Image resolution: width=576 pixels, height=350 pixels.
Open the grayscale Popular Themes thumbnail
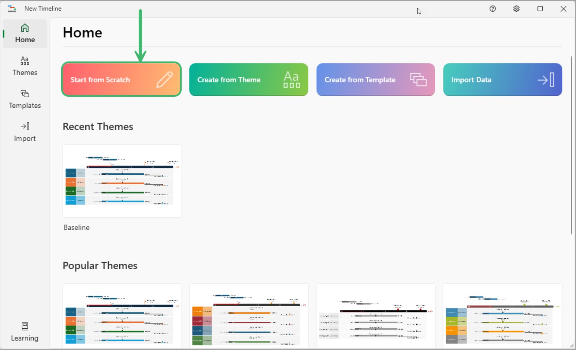click(376, 316)
